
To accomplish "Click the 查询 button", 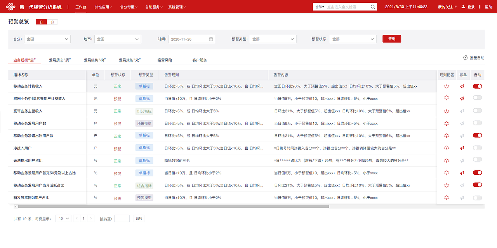I will point(392,39).
